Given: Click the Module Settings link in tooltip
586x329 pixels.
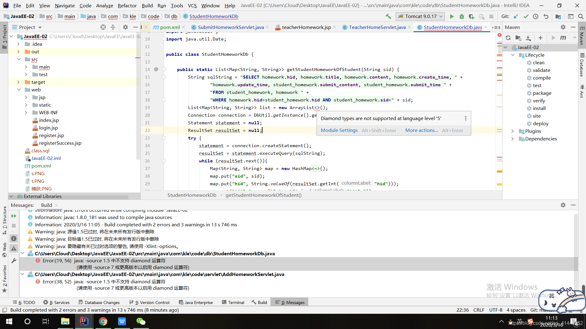Looking at the screenshot, I should [339, 130].
